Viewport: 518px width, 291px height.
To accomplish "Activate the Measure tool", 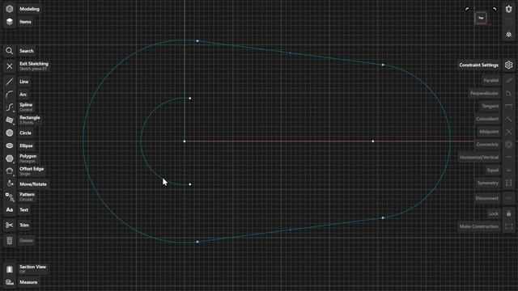I will (x=10, y=282).
